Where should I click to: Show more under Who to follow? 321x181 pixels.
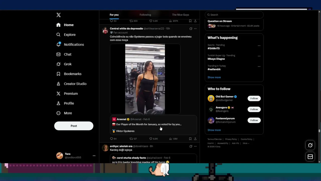click(x=214, y=130)
